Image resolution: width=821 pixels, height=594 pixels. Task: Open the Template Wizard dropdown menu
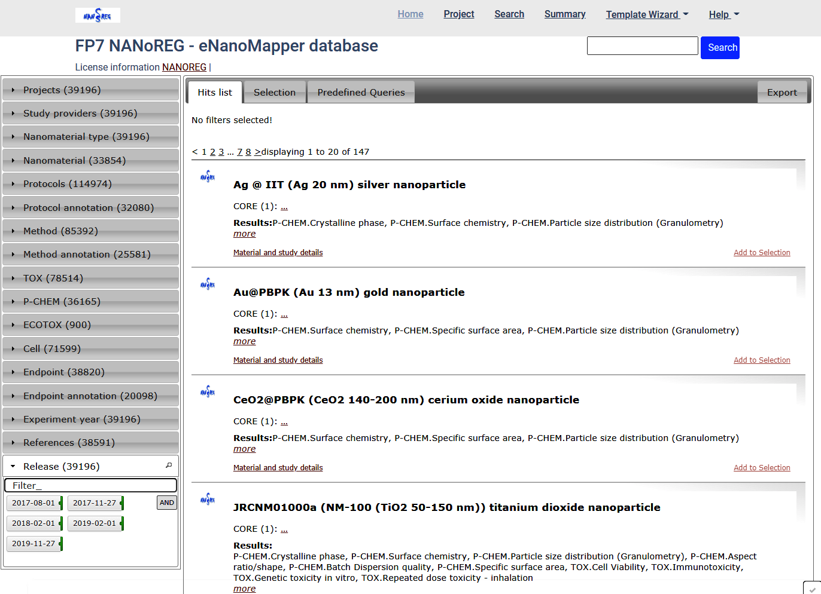pyautogui.click(x=647, y=14)
